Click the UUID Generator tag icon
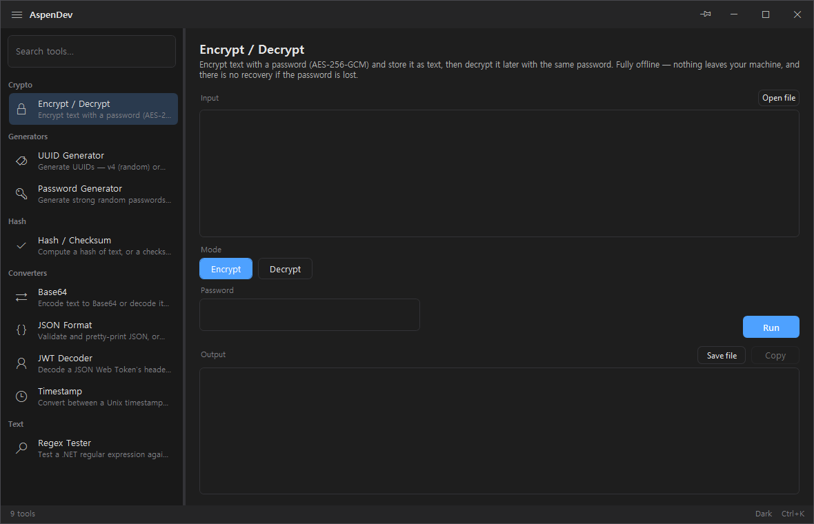The width and height of the screenshot is (814, 524). [x=21, y=161]
